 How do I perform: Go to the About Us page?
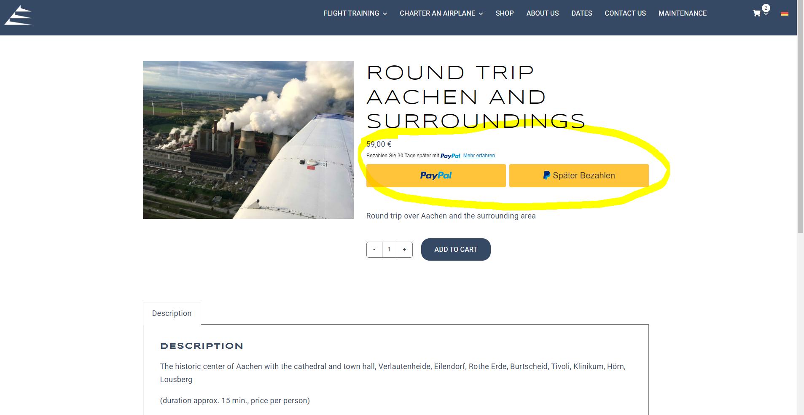tap(542, 13)
